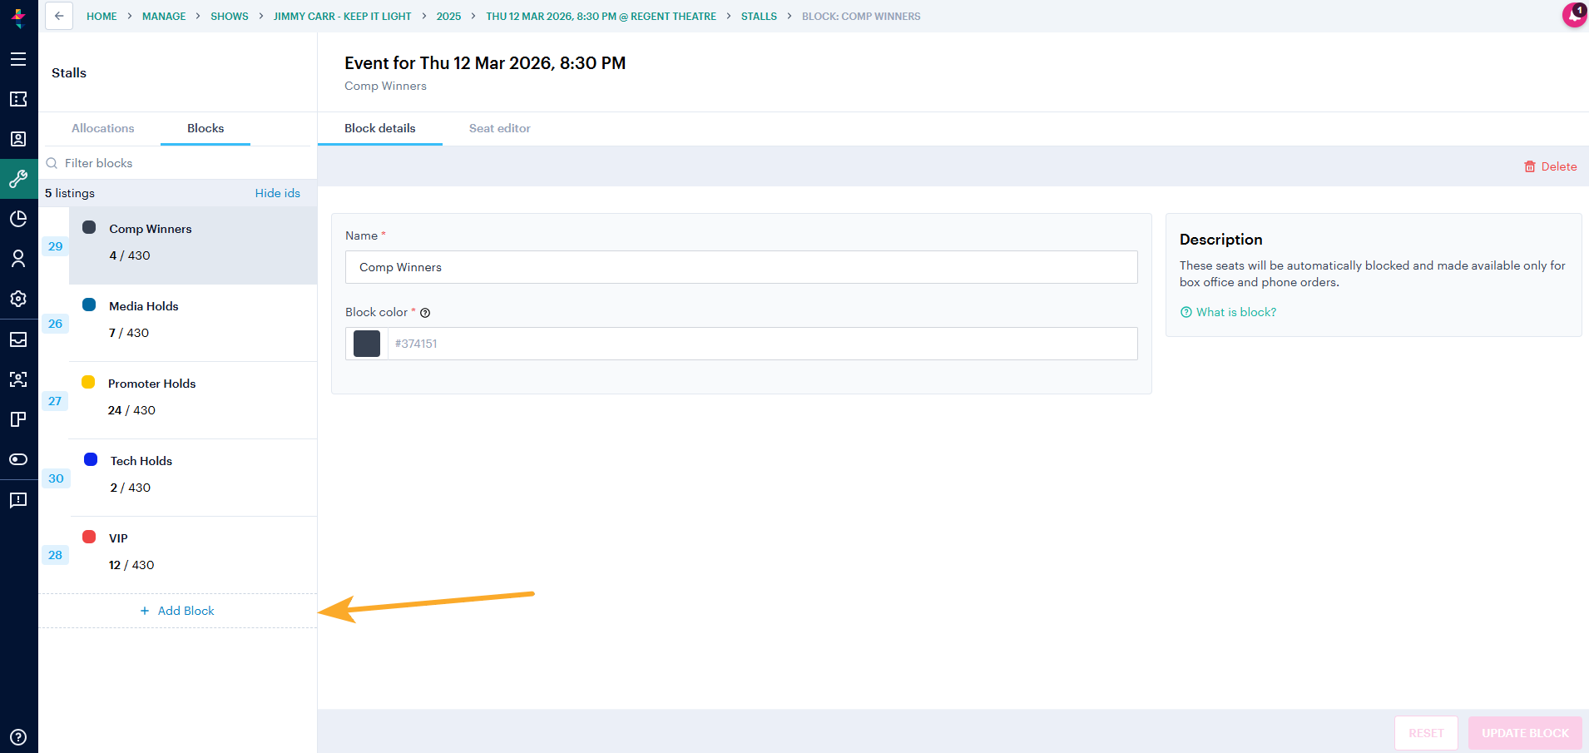Delete the Comp Winners block

(x=1550, y=166)
